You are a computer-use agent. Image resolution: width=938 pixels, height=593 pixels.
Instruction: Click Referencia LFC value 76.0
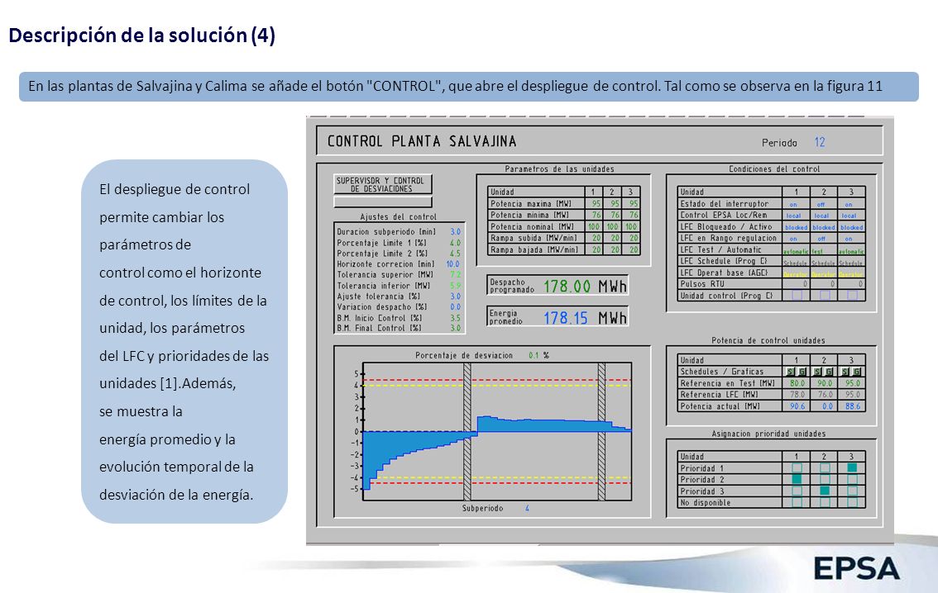825,395
